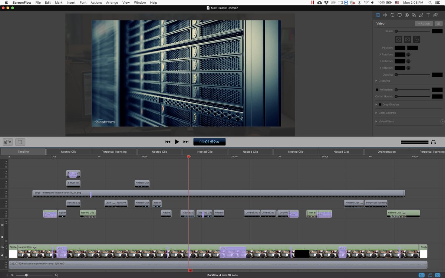Open the Apple menu

click(x=6, y=3)
